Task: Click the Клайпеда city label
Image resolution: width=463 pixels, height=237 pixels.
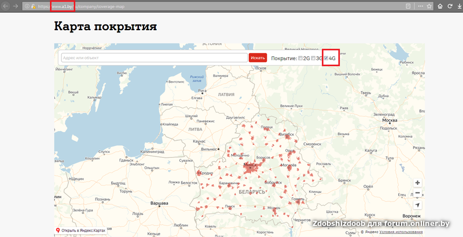Action: [x=170, y=125]
